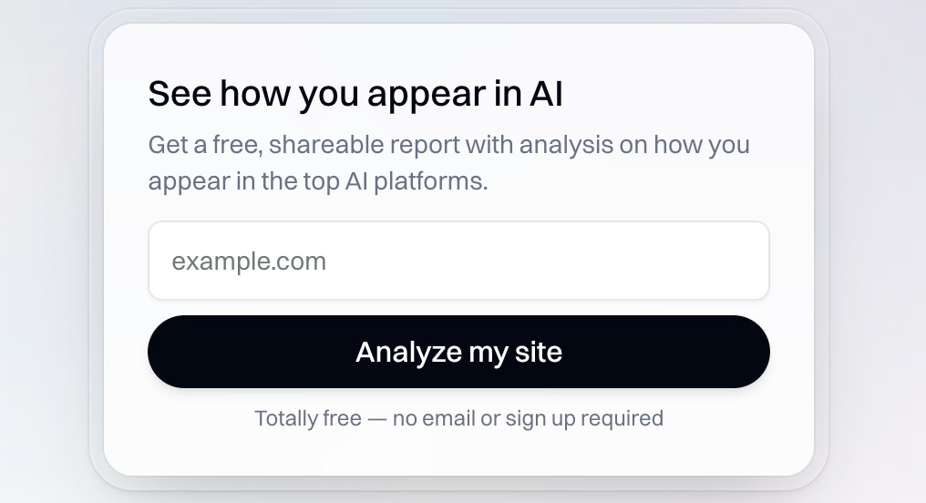
Task: Click the "Totally free" footnote text
Action: coord(458,418)
